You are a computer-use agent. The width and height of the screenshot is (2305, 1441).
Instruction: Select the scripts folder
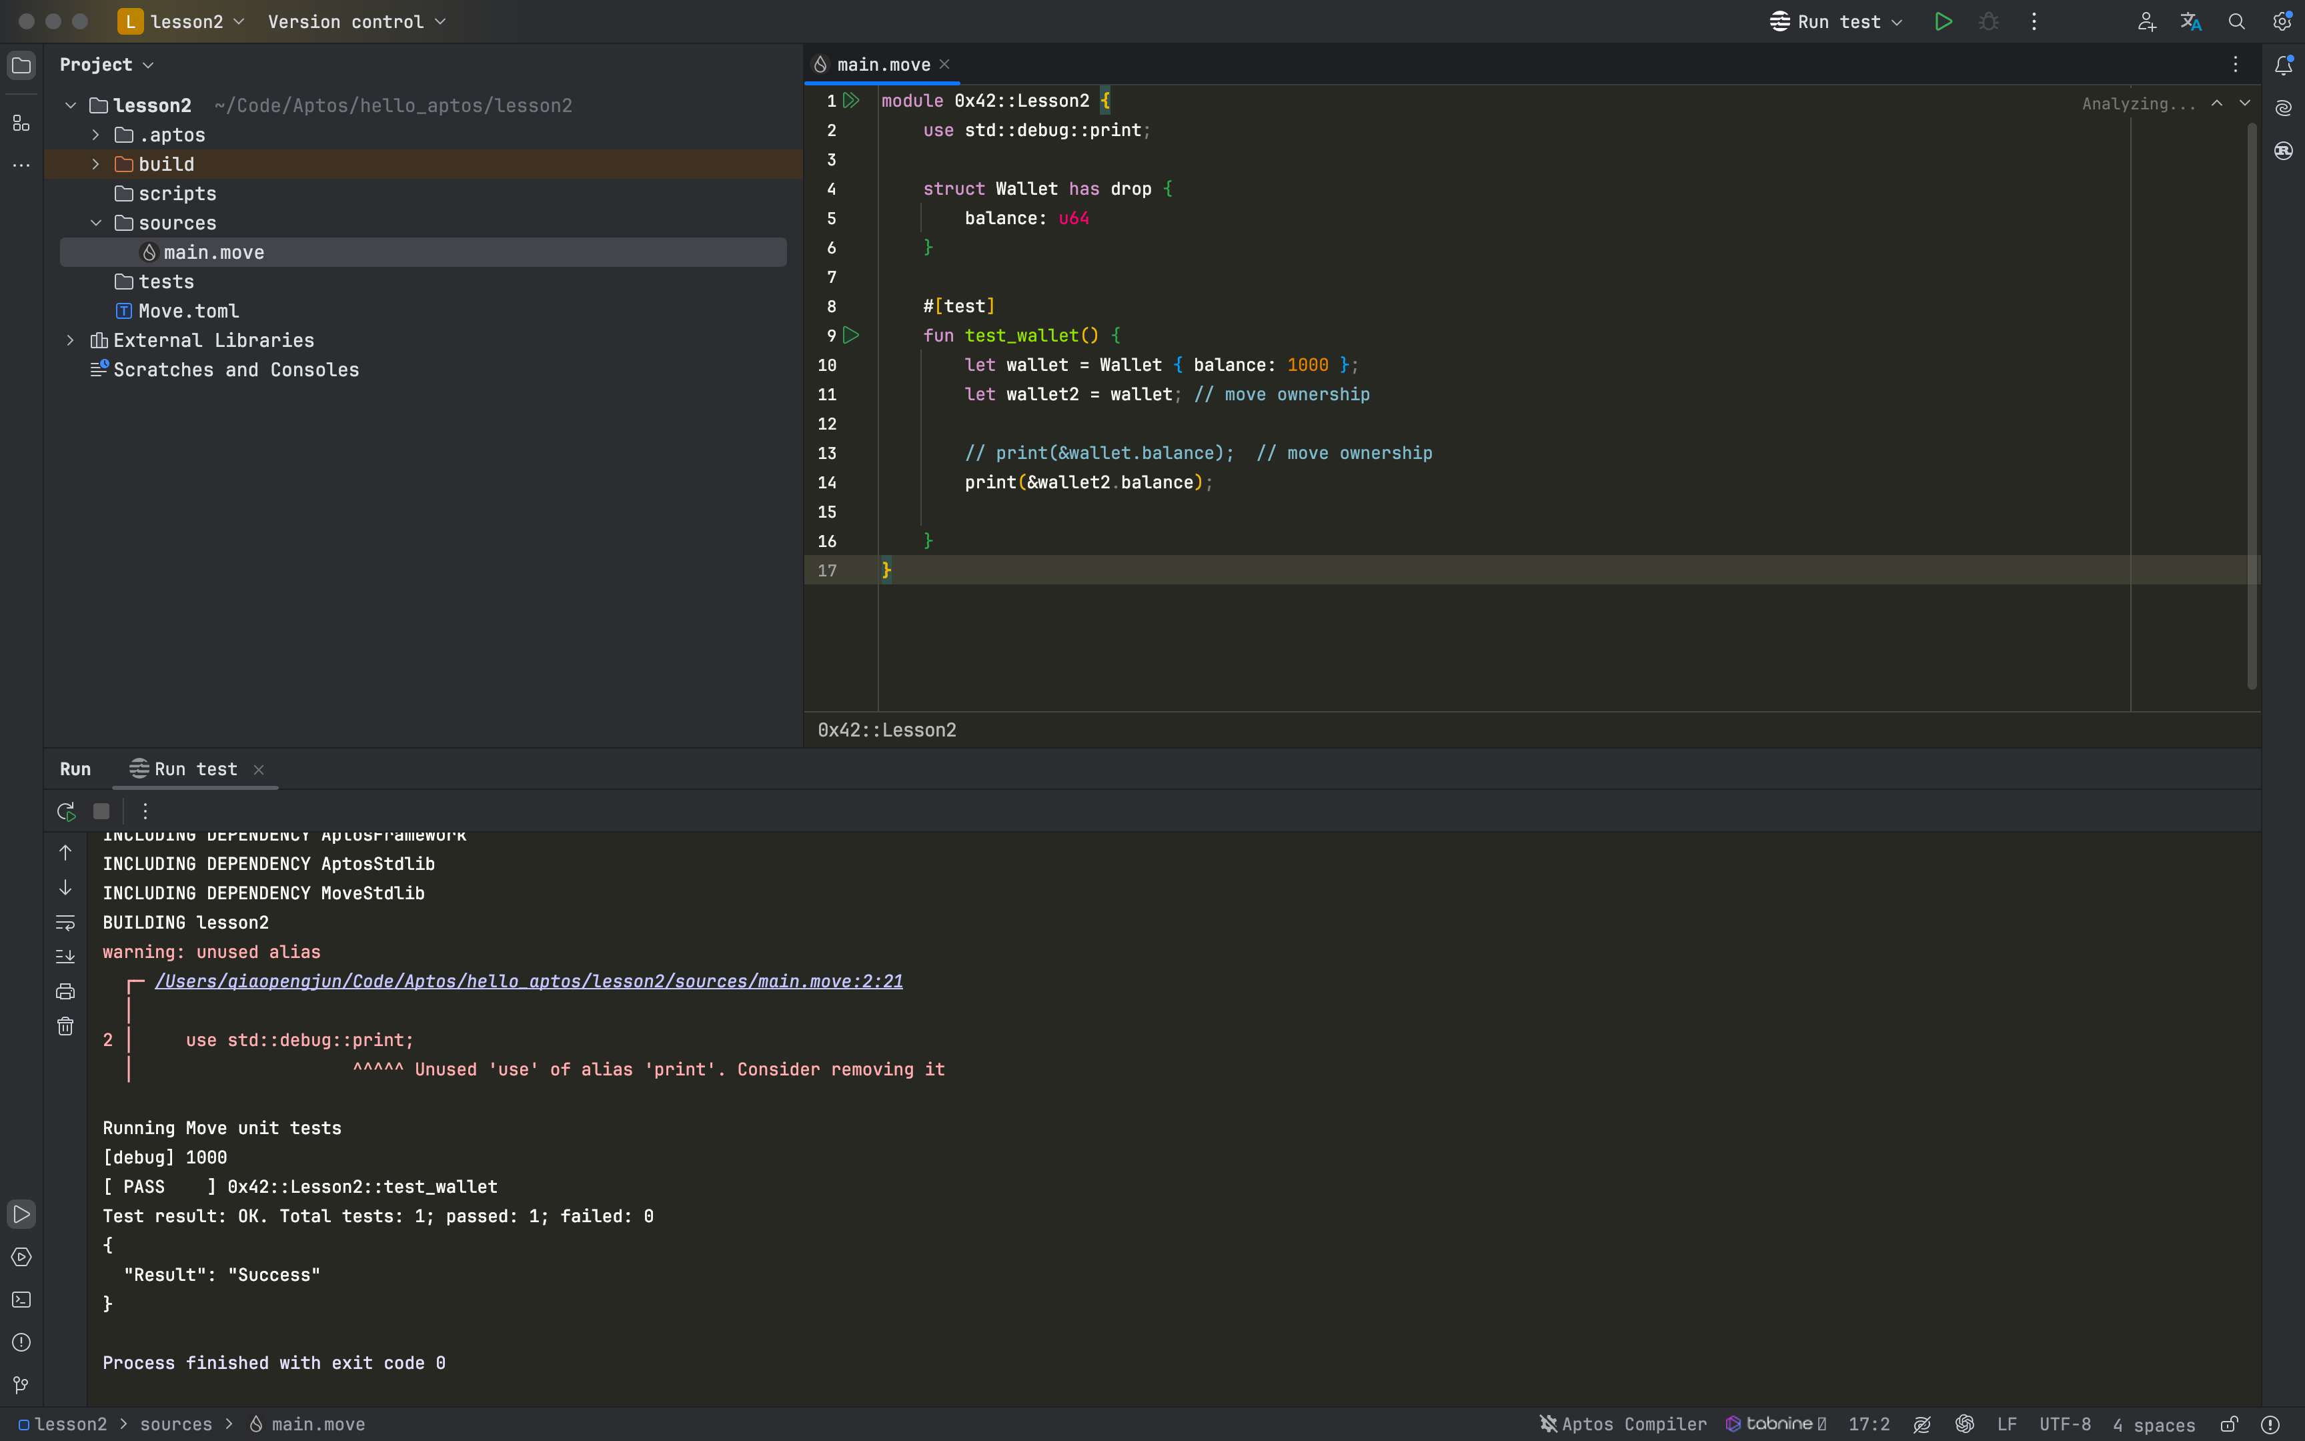[165, 193]
